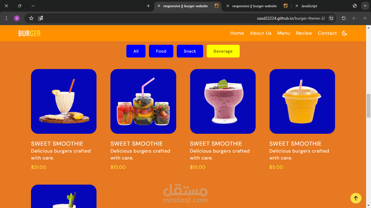The width and height of the screenshot is (371, 208).
Task: Go to the Review section link
Action: click(x=304, y=33)
